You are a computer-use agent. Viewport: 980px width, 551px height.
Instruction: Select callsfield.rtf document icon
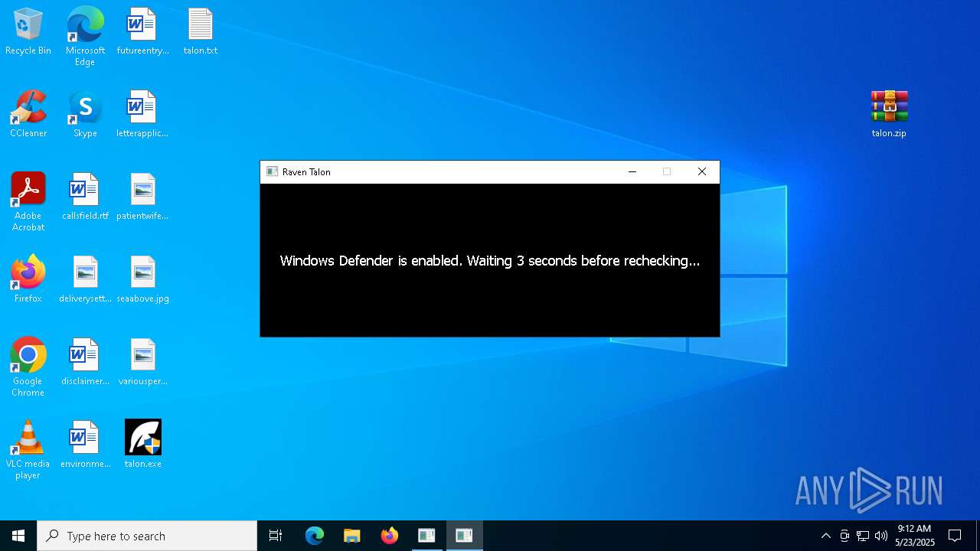point(85,197)
